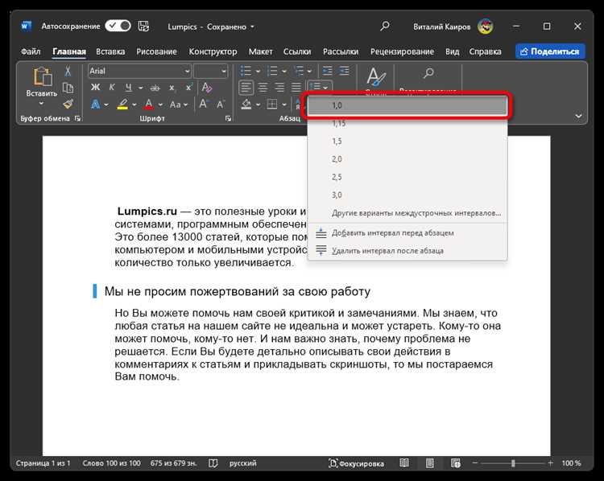Justify the paragraph text
Viewport: 604px width, 481px height.
296,88
